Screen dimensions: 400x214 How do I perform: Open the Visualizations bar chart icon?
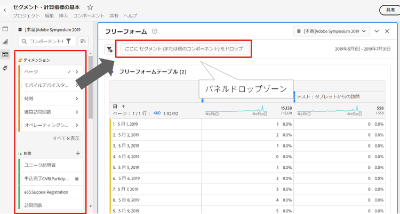click(x=5, y=42)
